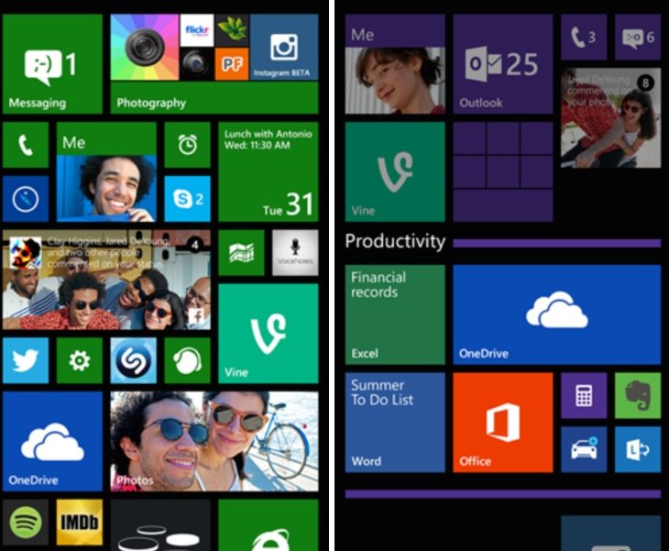The width and height of the screenshot is (669, 551).
Task: Open Facebook notifications photo tile
Action: pos(106,280)
